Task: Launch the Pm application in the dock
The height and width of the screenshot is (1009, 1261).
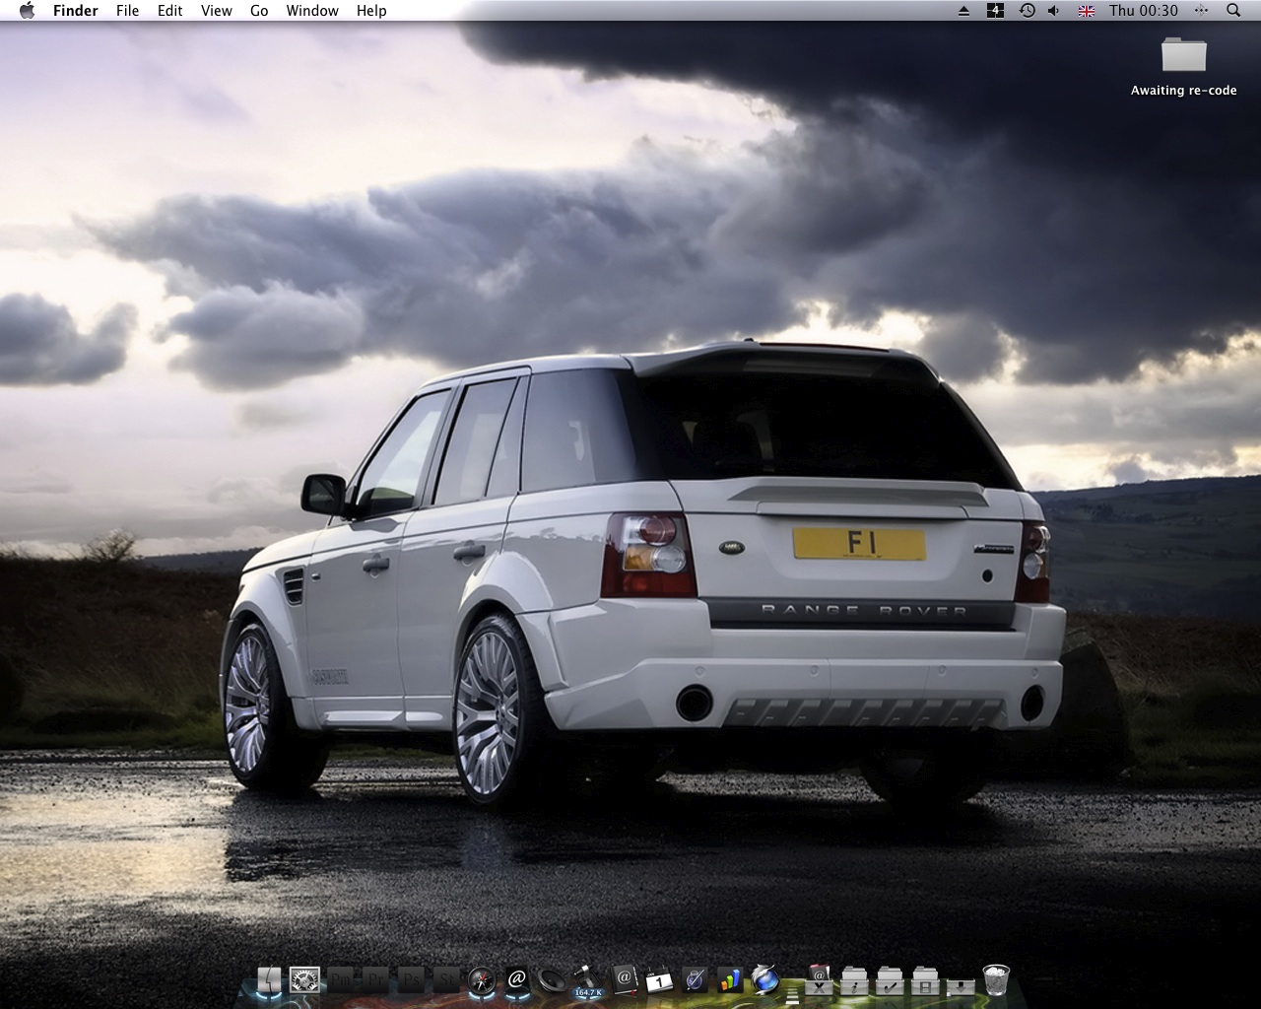Action: pyautogui.click(x=340, y=980)
